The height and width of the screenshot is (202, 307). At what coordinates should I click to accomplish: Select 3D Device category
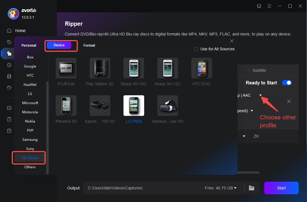(x=30, y=158)
